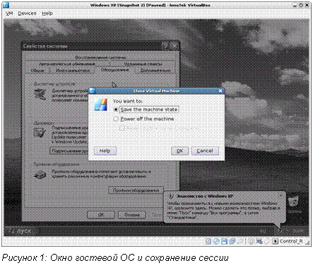Tick the greyed-out revert snapshot checkbox
This screenshot has width=313, height=268.
point(122,129)
